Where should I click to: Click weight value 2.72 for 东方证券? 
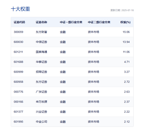(127, 82)
